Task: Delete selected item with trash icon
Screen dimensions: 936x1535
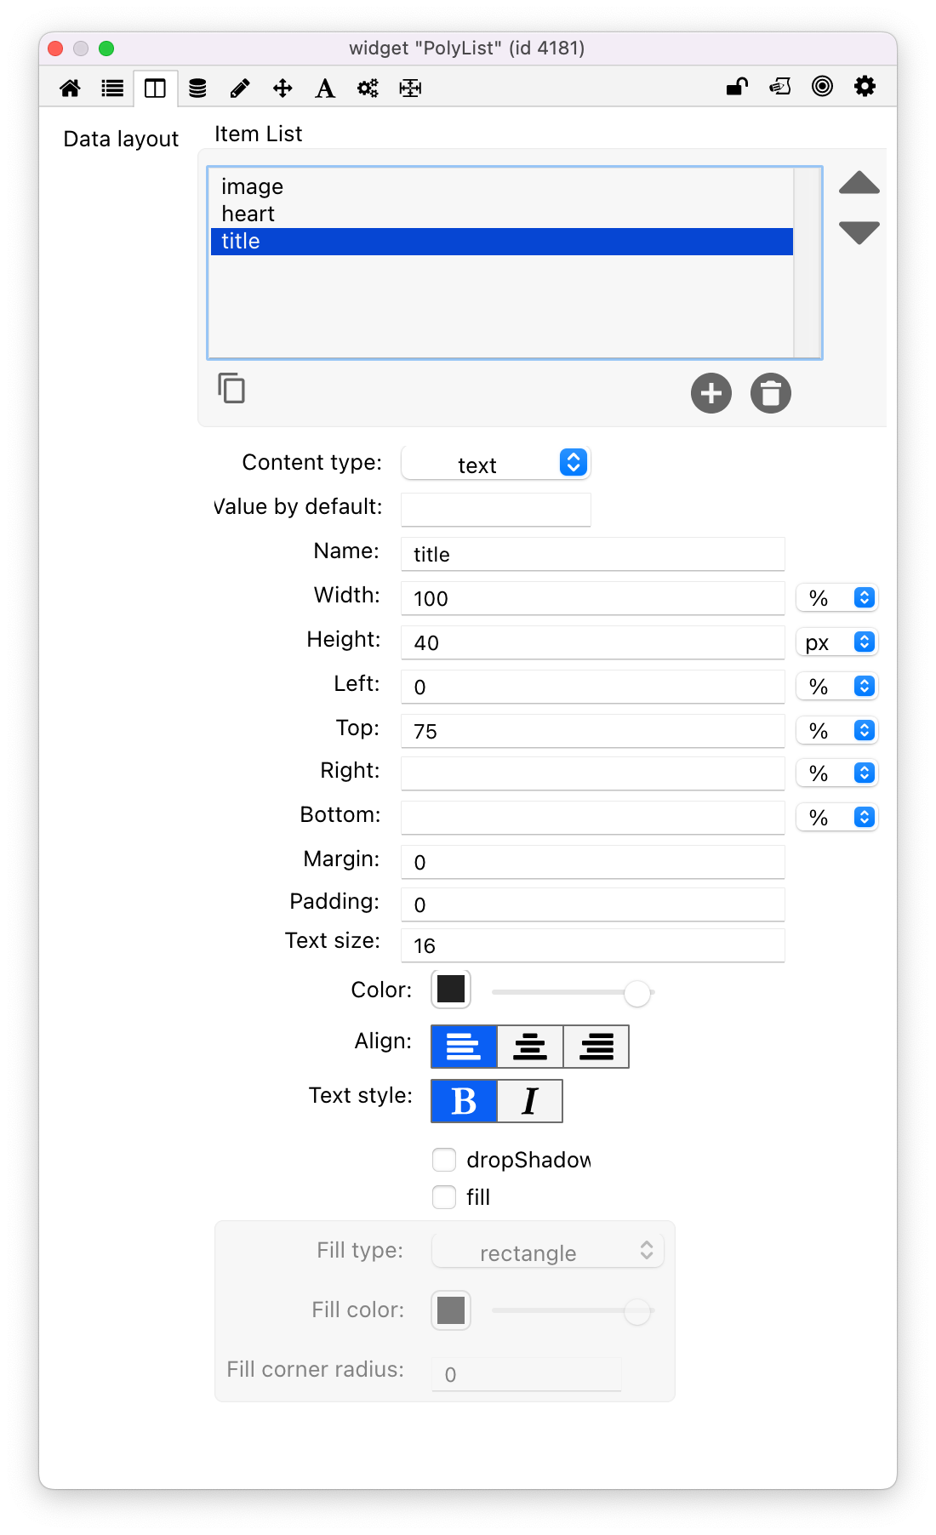Action: click(771, 393)
